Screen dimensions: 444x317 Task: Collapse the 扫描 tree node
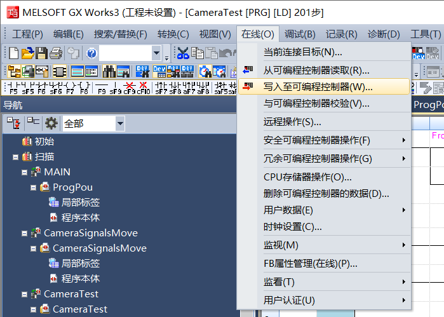(x=16, y=157)
